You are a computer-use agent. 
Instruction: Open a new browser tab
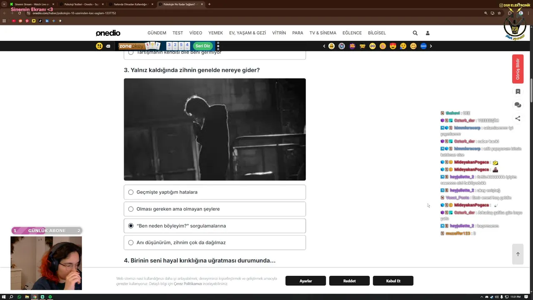[x=209, y=4]
